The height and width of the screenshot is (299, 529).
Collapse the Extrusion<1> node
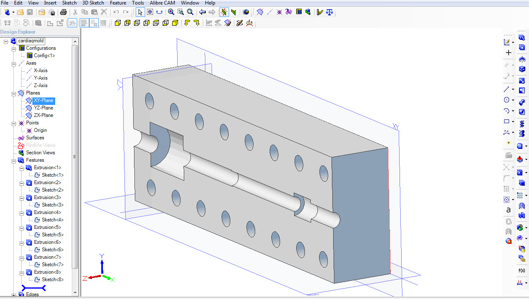point(22,168)
